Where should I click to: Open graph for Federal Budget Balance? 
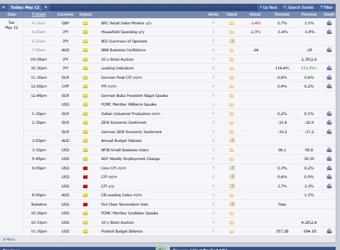click(329, 231)
